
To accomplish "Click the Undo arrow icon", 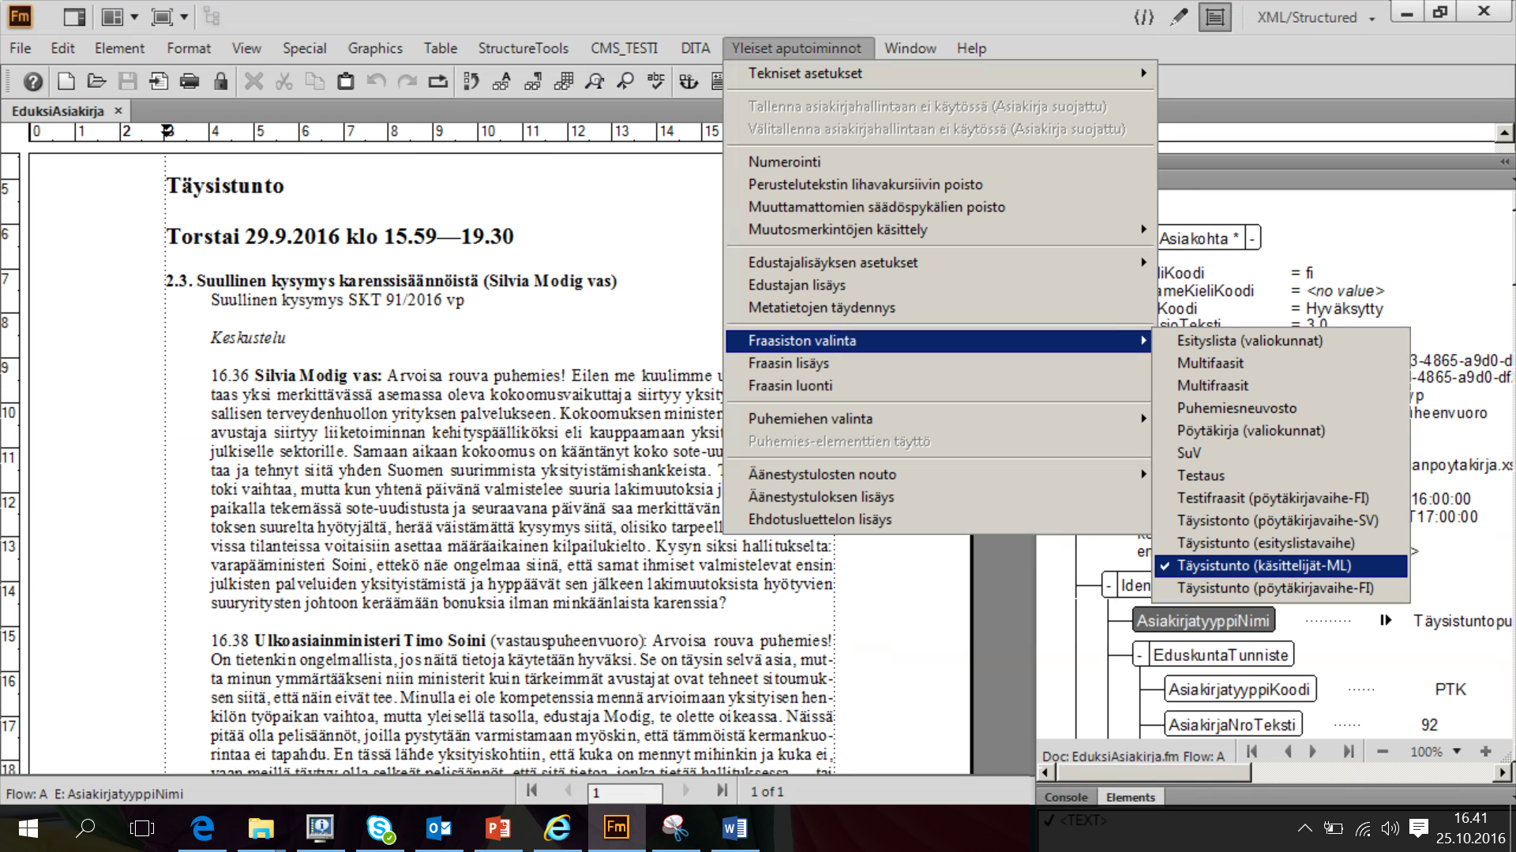I will pos(377,81).
